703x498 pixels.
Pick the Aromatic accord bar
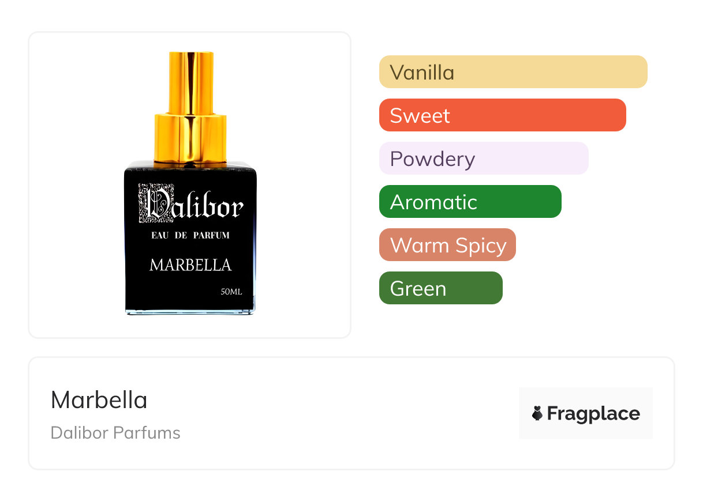tap(470, 202)
